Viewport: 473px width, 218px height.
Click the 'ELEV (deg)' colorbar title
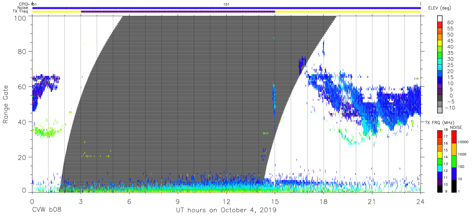[439, 8]
